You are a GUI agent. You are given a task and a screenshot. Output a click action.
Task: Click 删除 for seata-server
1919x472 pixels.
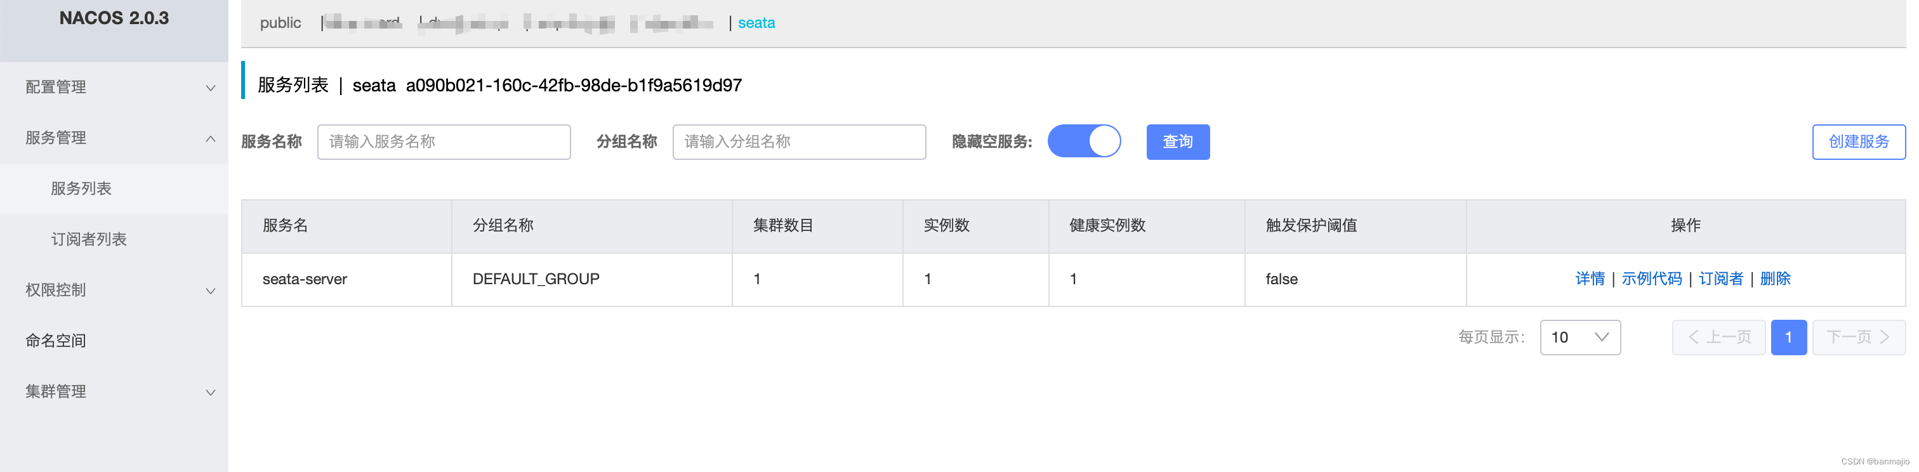point(1775,279)
